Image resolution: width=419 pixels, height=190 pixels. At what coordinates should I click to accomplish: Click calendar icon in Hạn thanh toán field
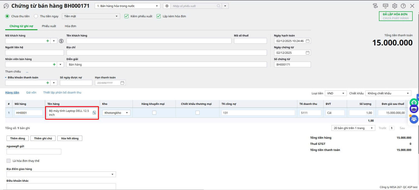click(122, 83)
